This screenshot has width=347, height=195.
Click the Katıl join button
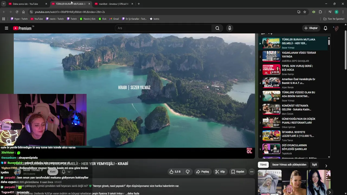pyautogui.click(x=53, y=172)
